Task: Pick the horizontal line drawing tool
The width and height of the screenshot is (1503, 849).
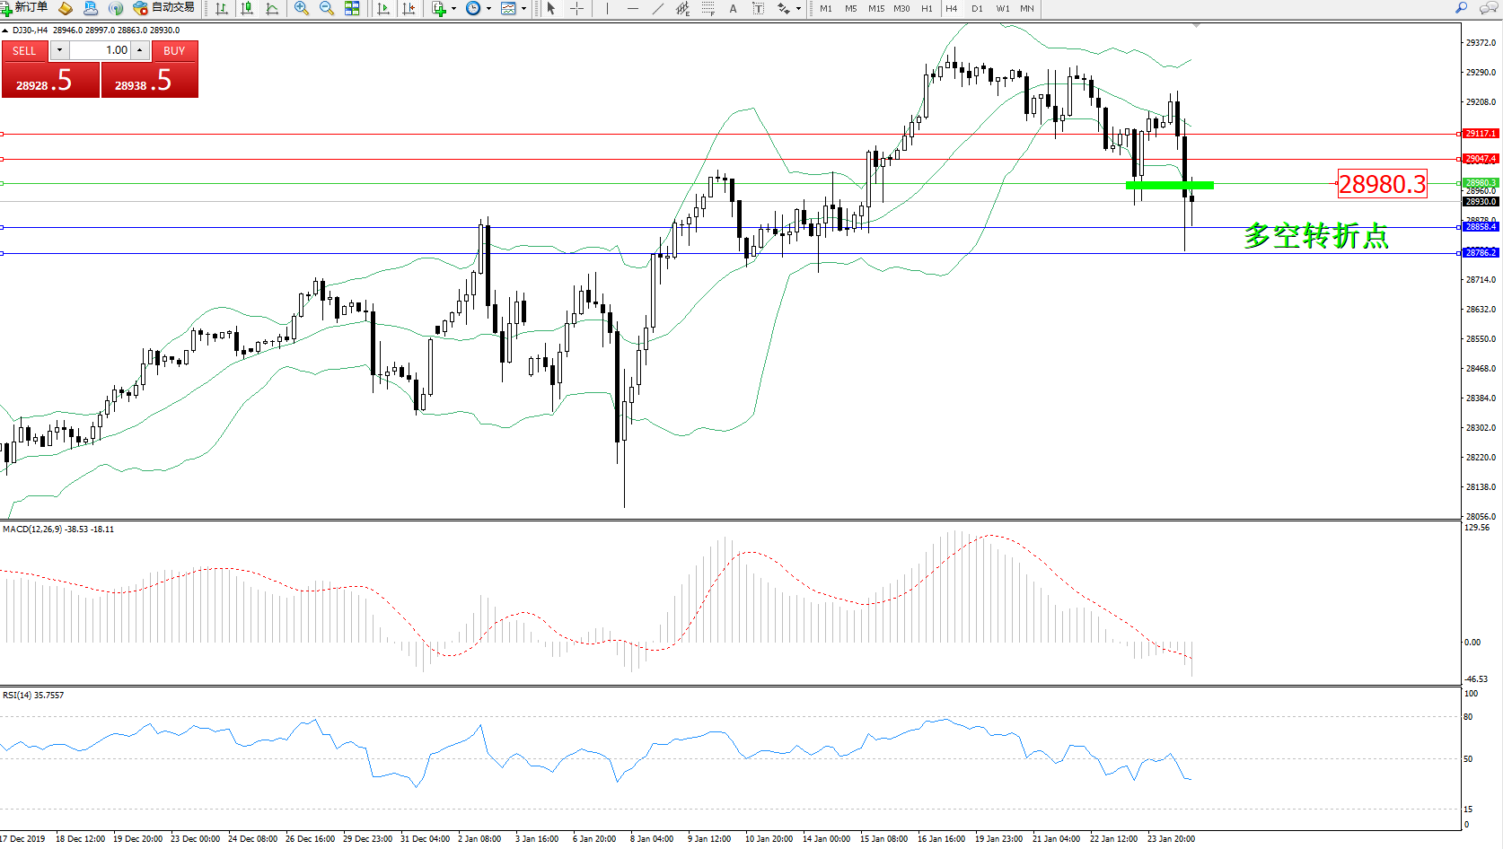Action: pos(633,8)
